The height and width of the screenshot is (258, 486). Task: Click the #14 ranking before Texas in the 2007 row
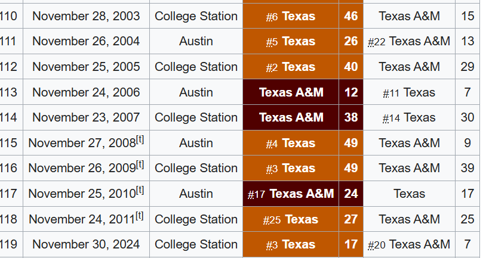(391, 118)
